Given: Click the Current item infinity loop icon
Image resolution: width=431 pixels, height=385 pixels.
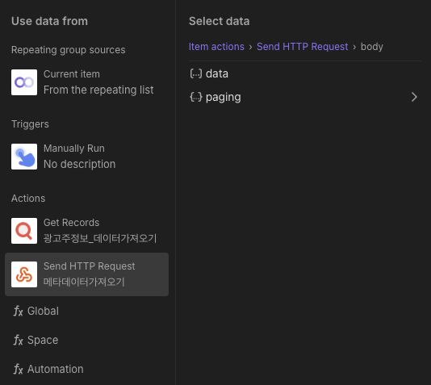Looking at the screenshot, I should pyautogui.click(x=24, y=82).
